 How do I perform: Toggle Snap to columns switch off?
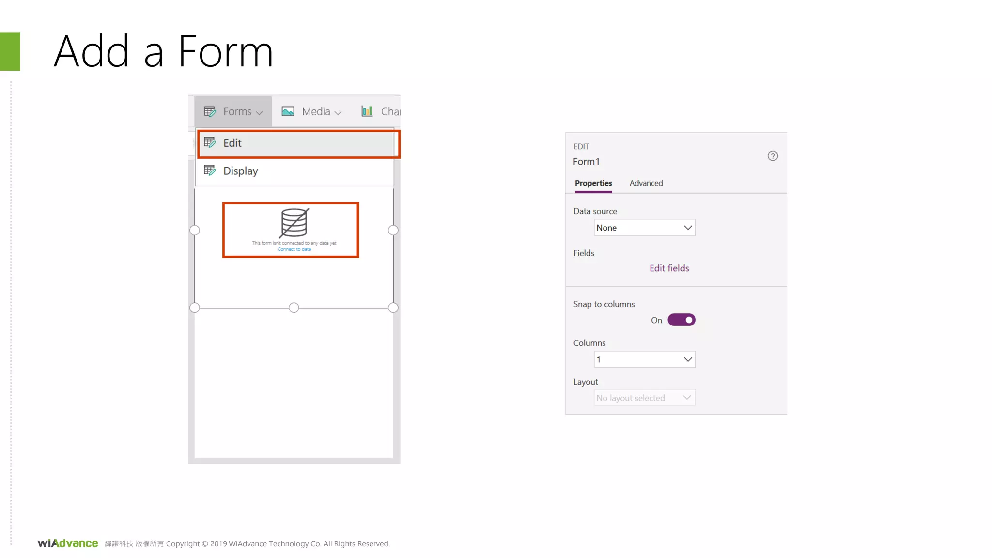point(681,320)
